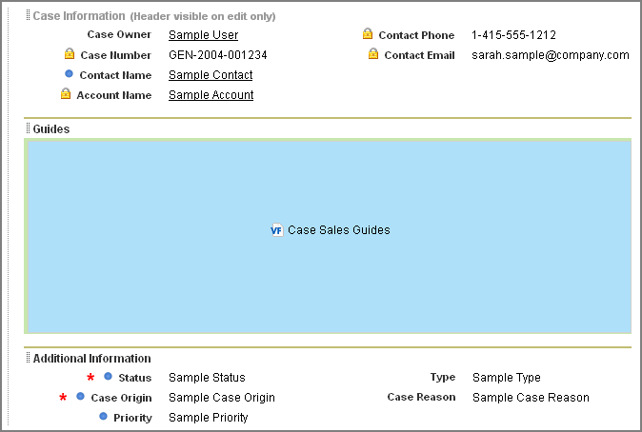Select the Case Sales Guides Visualforce block

click(x=328, y=236)
